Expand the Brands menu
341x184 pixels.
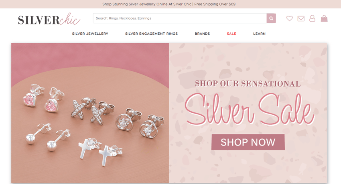(x=202, y=34)
